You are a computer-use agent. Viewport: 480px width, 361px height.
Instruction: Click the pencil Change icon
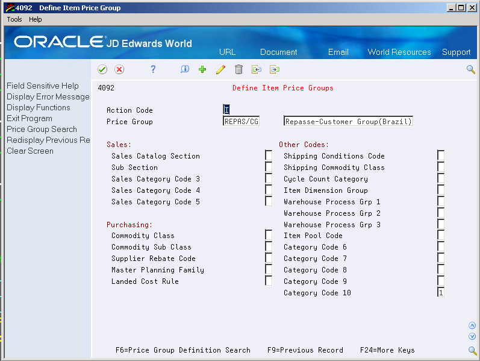[x=220, y=69]
